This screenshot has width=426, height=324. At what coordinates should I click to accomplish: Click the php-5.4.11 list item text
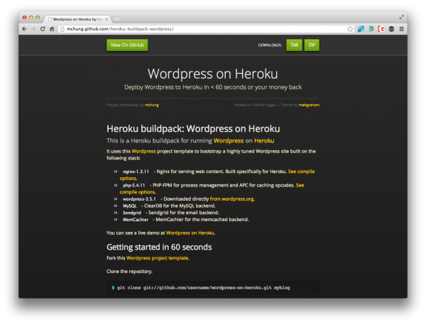point(134,185)
